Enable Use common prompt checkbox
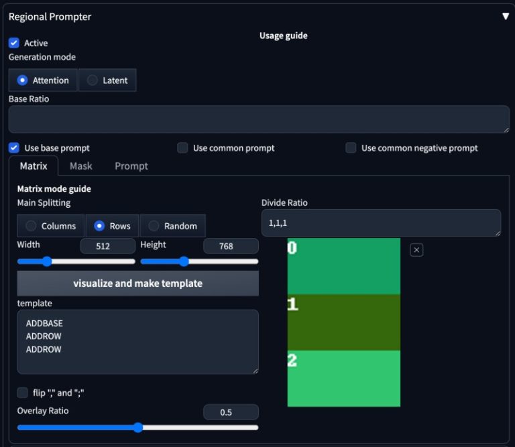Image resolution: width=515 pixels, height=447 pixels. point(182,147)
